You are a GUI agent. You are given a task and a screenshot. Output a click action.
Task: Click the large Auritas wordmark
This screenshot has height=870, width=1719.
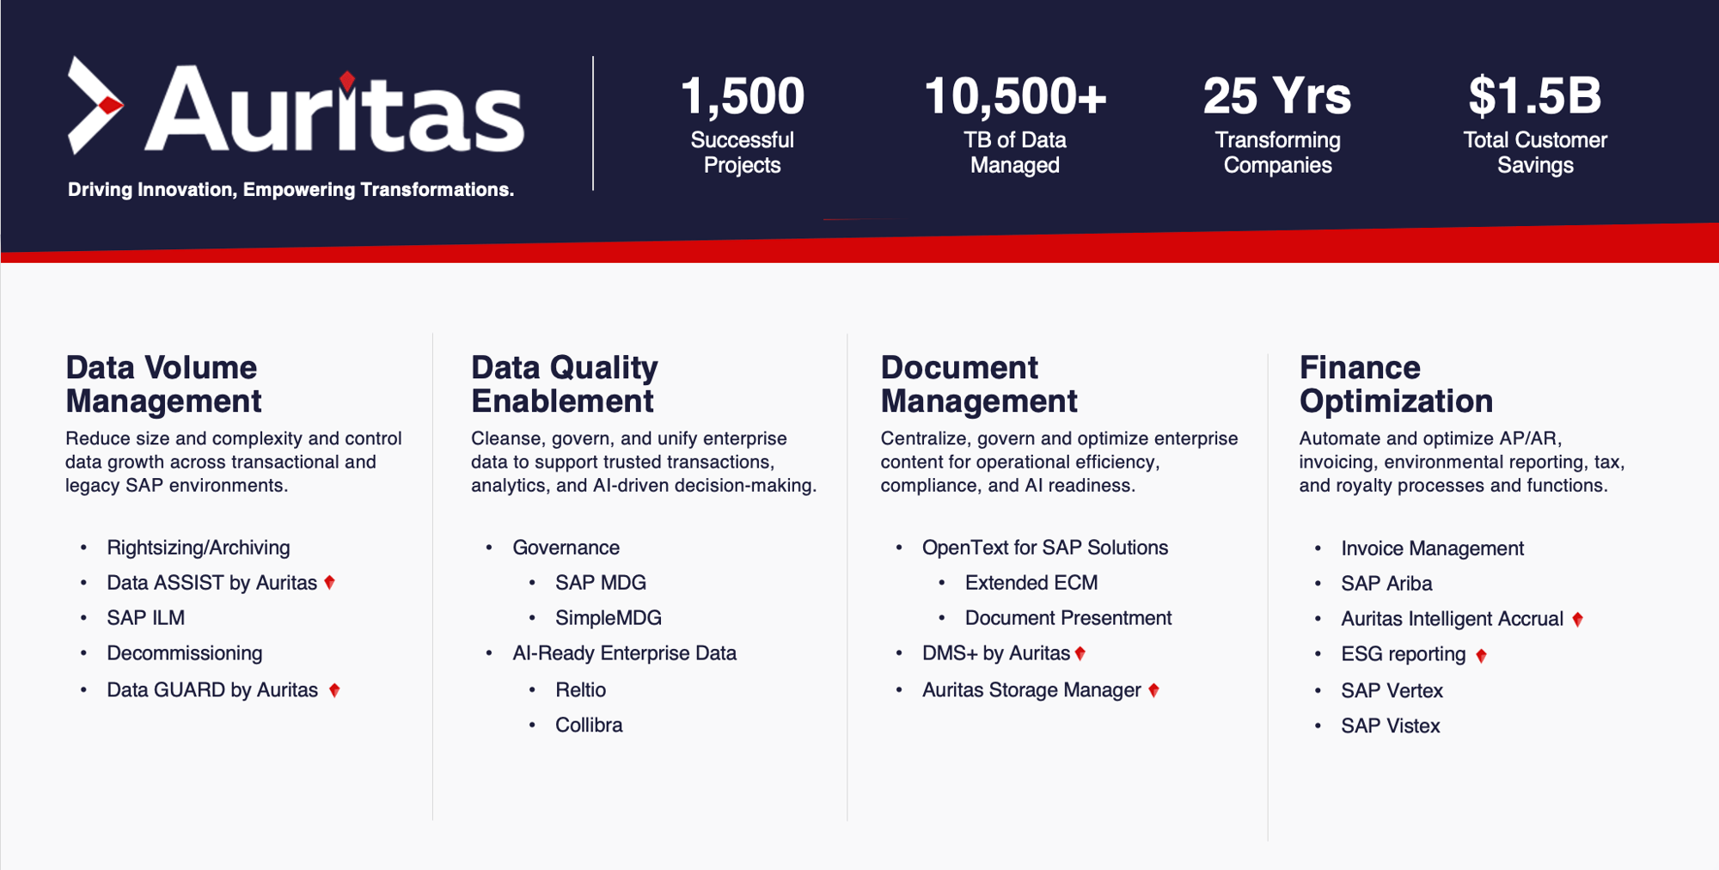[x=334, y=110]
